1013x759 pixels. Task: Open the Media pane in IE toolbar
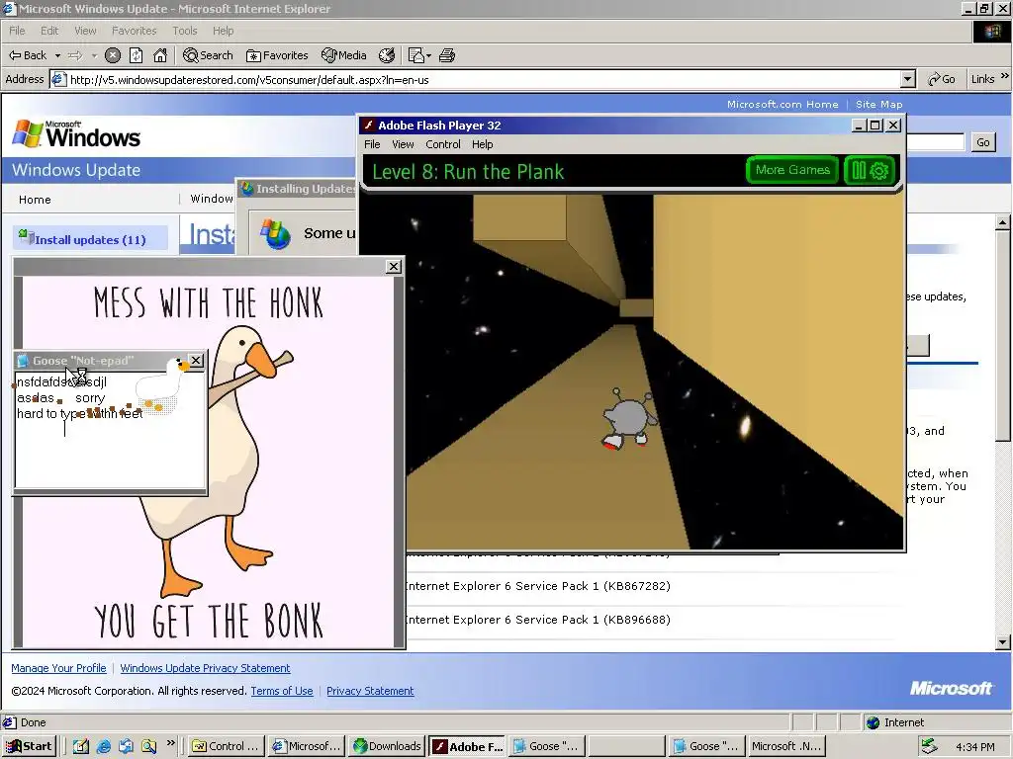pyautogui.click(x=343, y=55)
